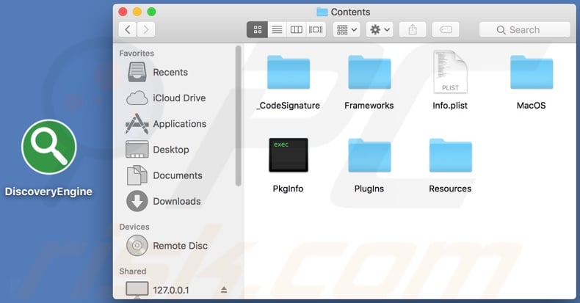This screenshot has height=303, width=580.
Task: Open the Resources folder
Action: click(x=450, y=156)
